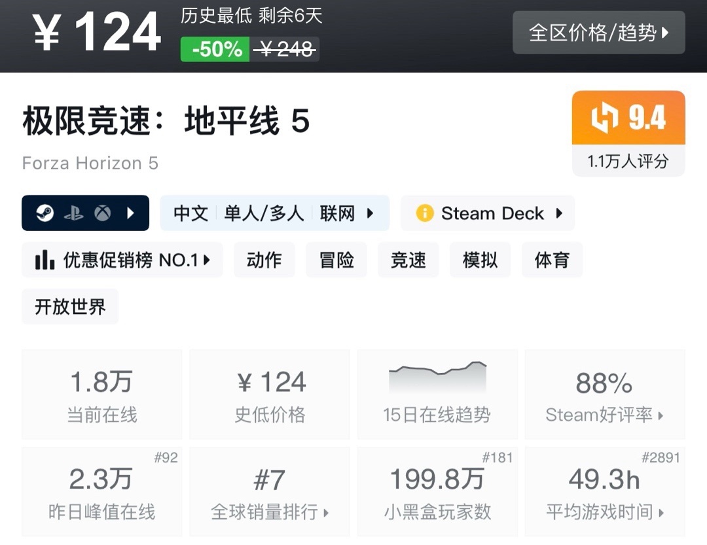This screenshot has height=545, width=707.
Task: Click the Forza Horizon 5 subtitle
Action: tap(90, 163)
